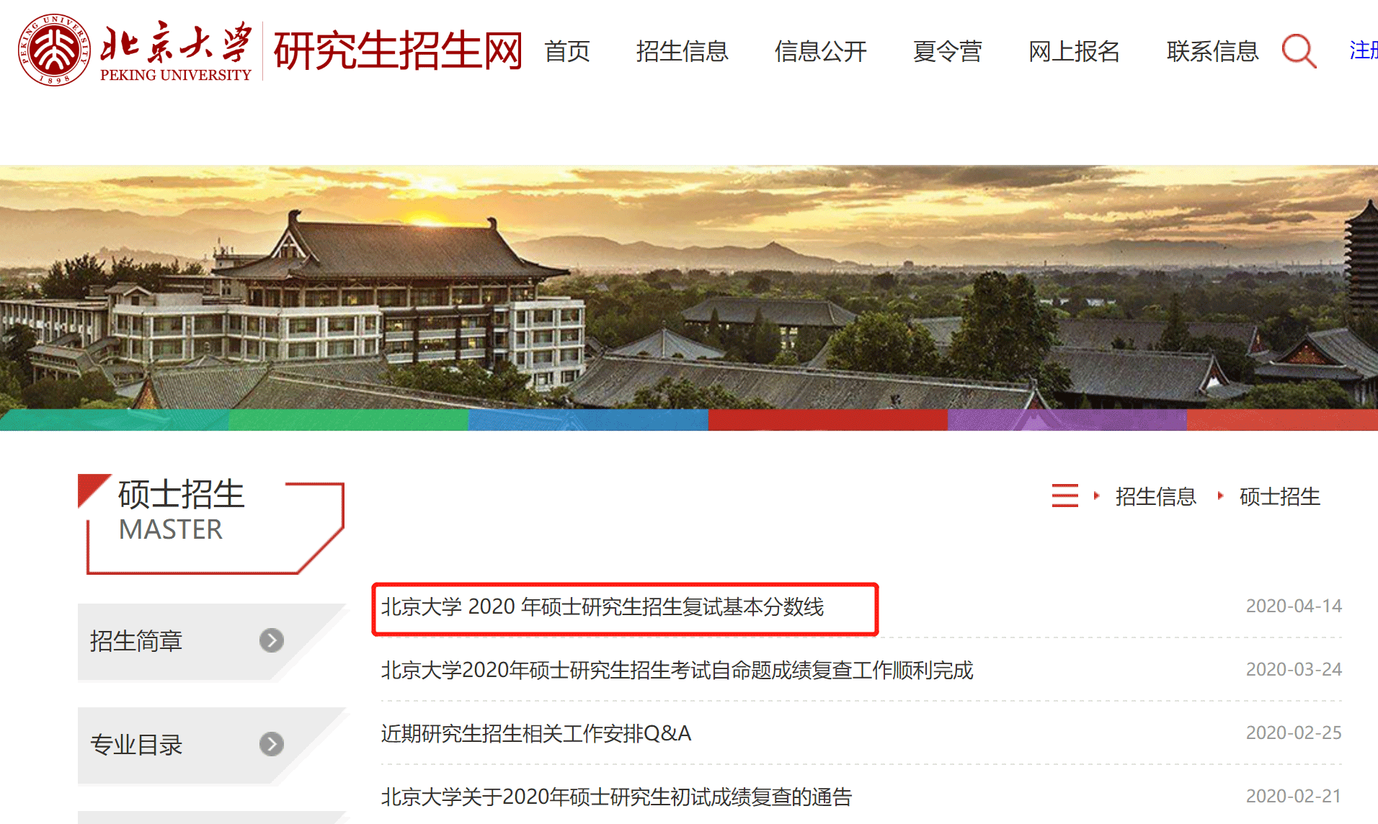
Task: Open 近期研究生招生相关工作安排Q&A link
Action: click(535, 734)
